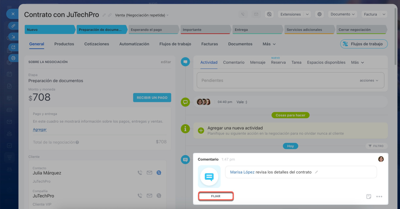Image resolution: width=400 pixels, height=209 pixels.
Task: Click the phone call icon next to Julia Márquez
Action: (x=140, y=173)
